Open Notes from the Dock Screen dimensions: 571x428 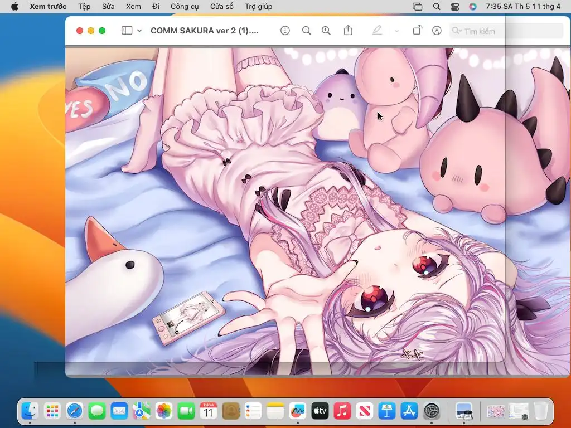pyautogui.click(x=275, y=411)
